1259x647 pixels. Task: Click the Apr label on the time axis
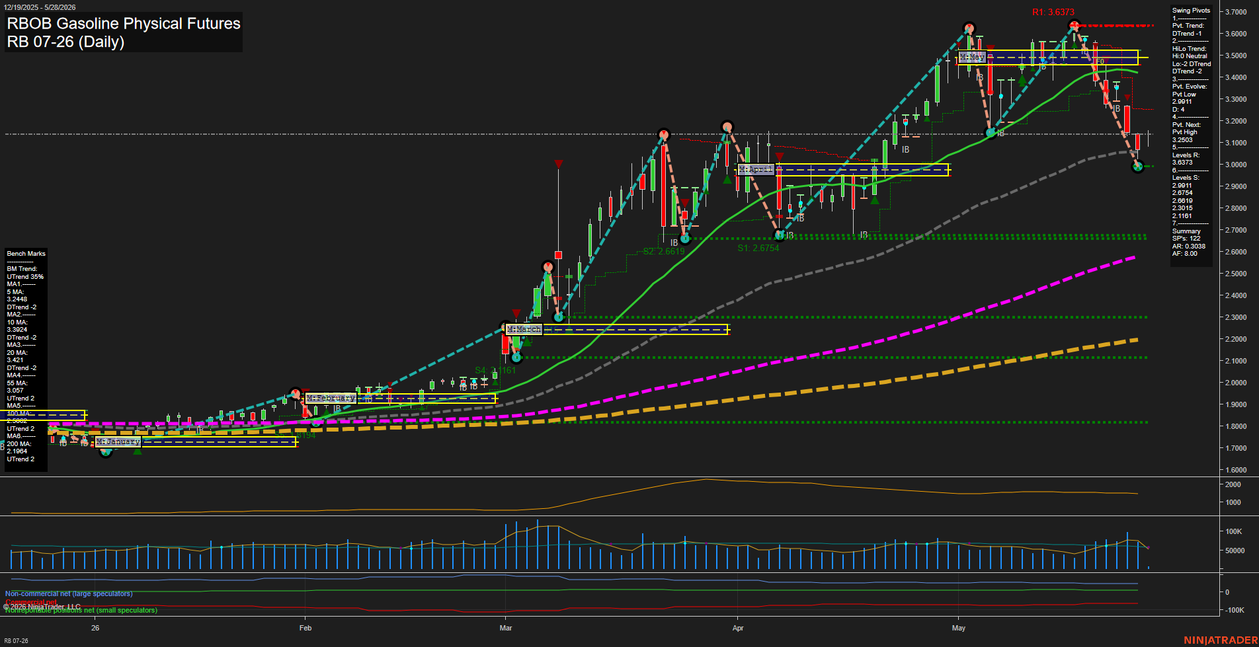coord(738,628)
